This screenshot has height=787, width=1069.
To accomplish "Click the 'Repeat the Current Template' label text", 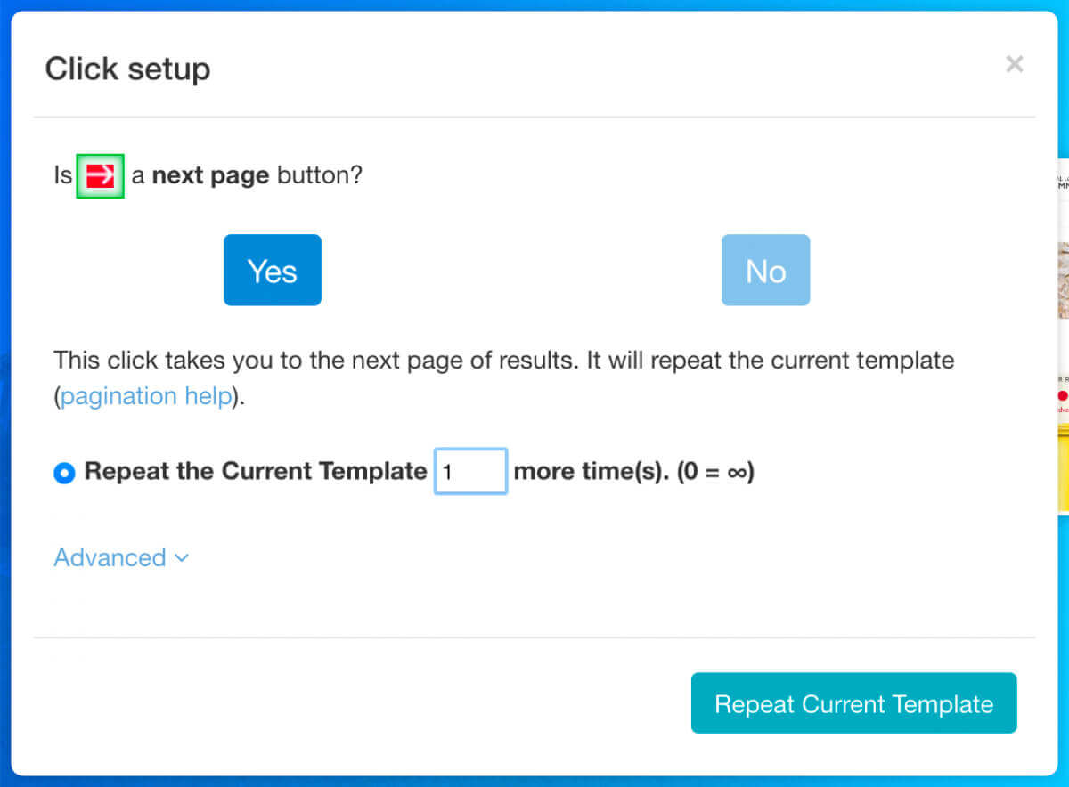I will [x=256, y=471].
